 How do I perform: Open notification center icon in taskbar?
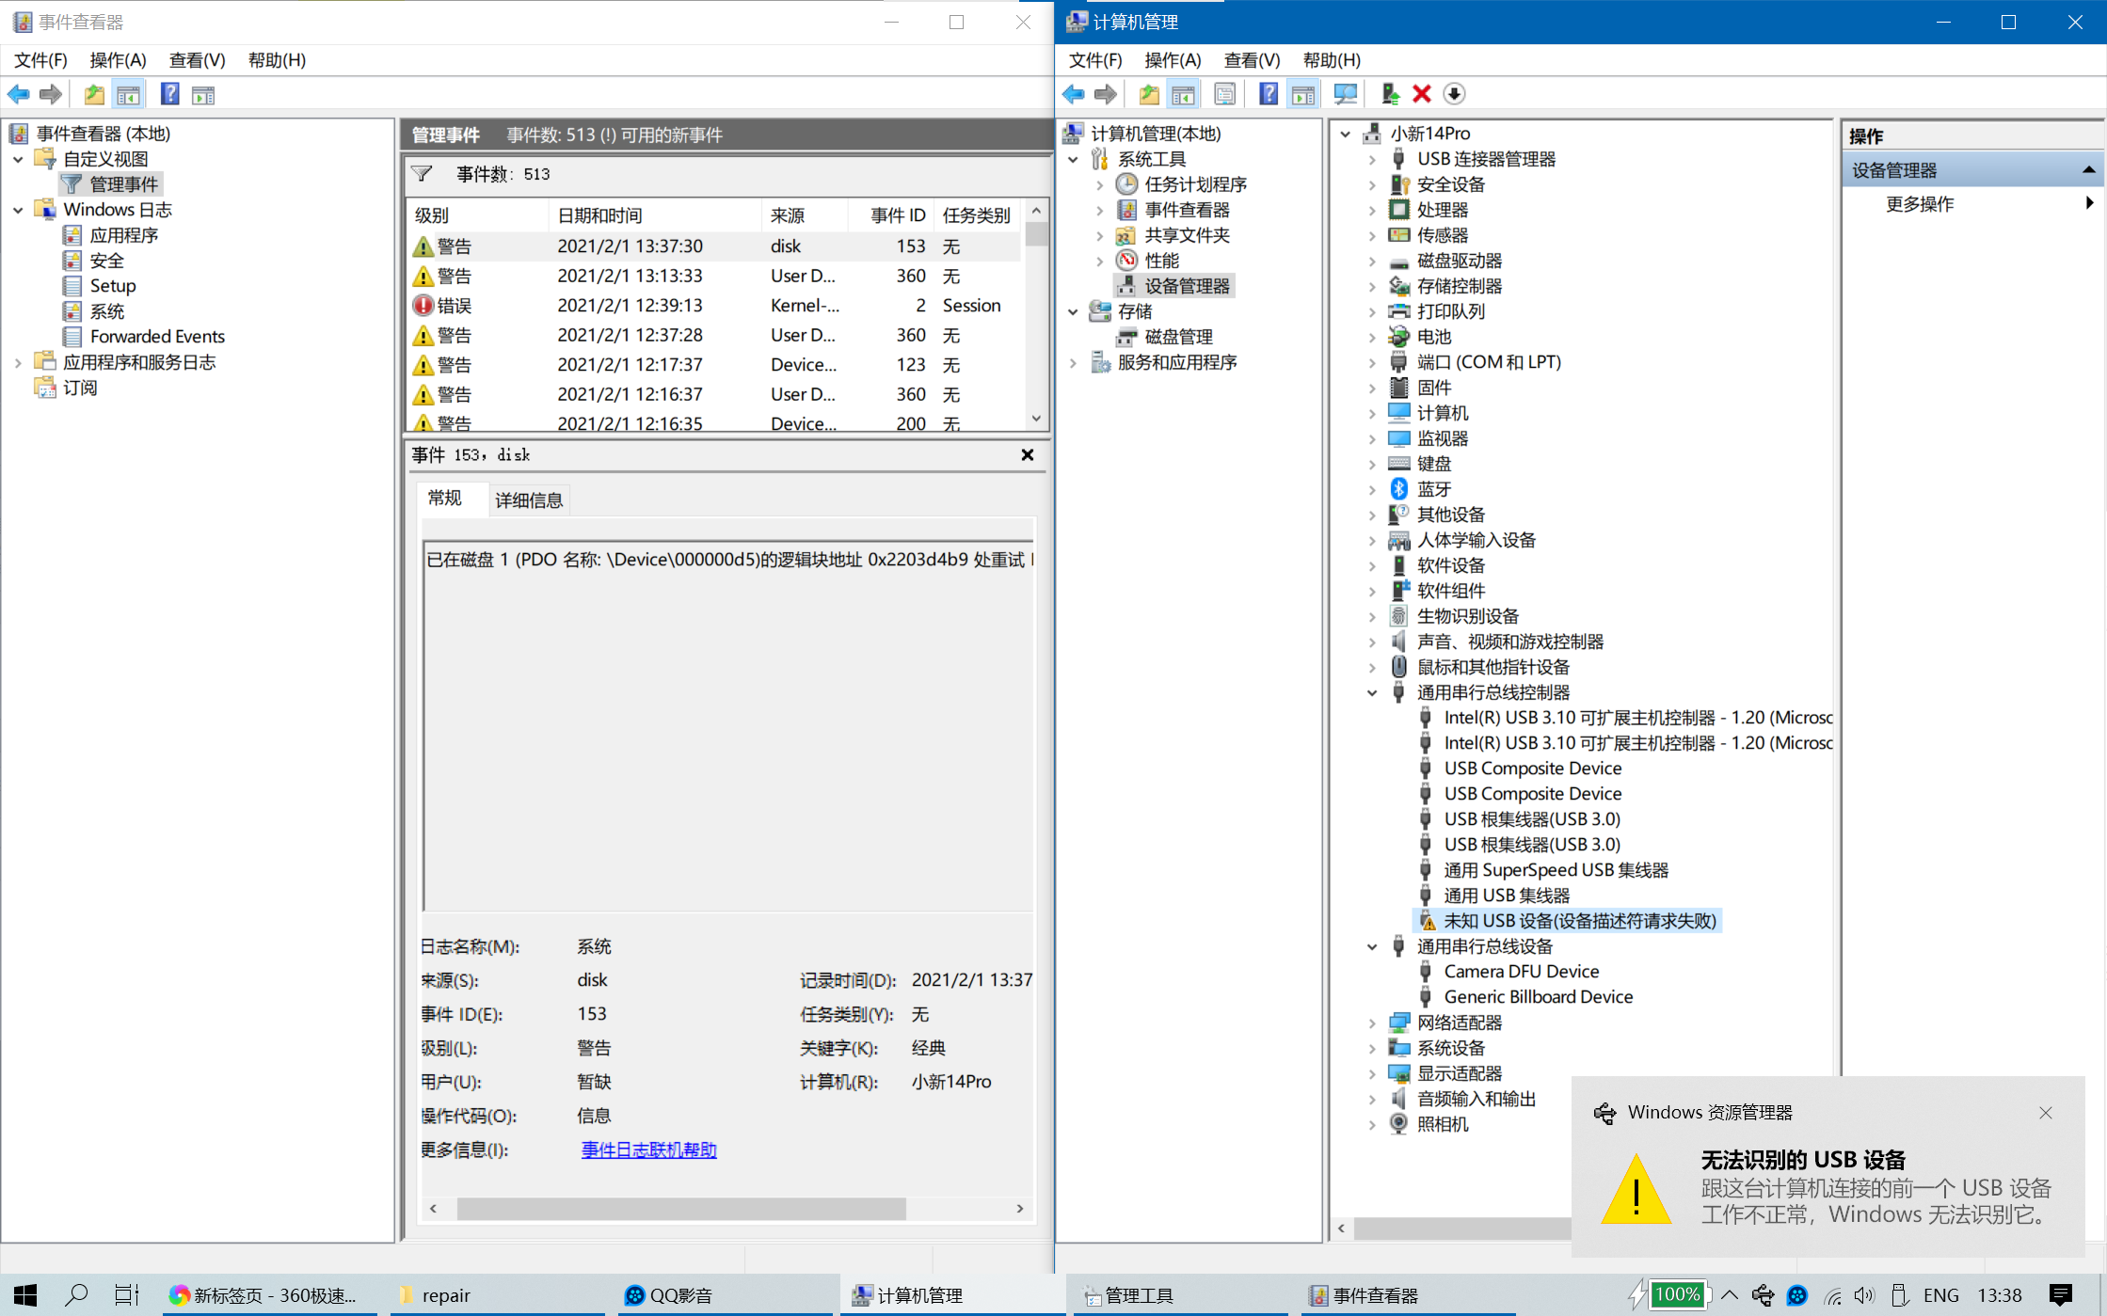point(2061,1295)
